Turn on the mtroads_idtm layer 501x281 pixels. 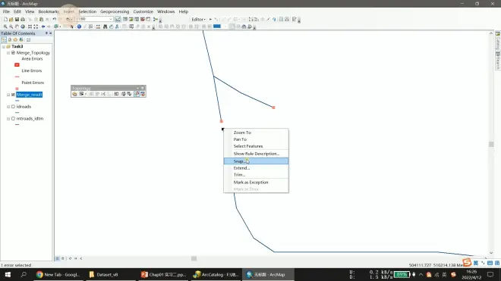pos(13,118)
